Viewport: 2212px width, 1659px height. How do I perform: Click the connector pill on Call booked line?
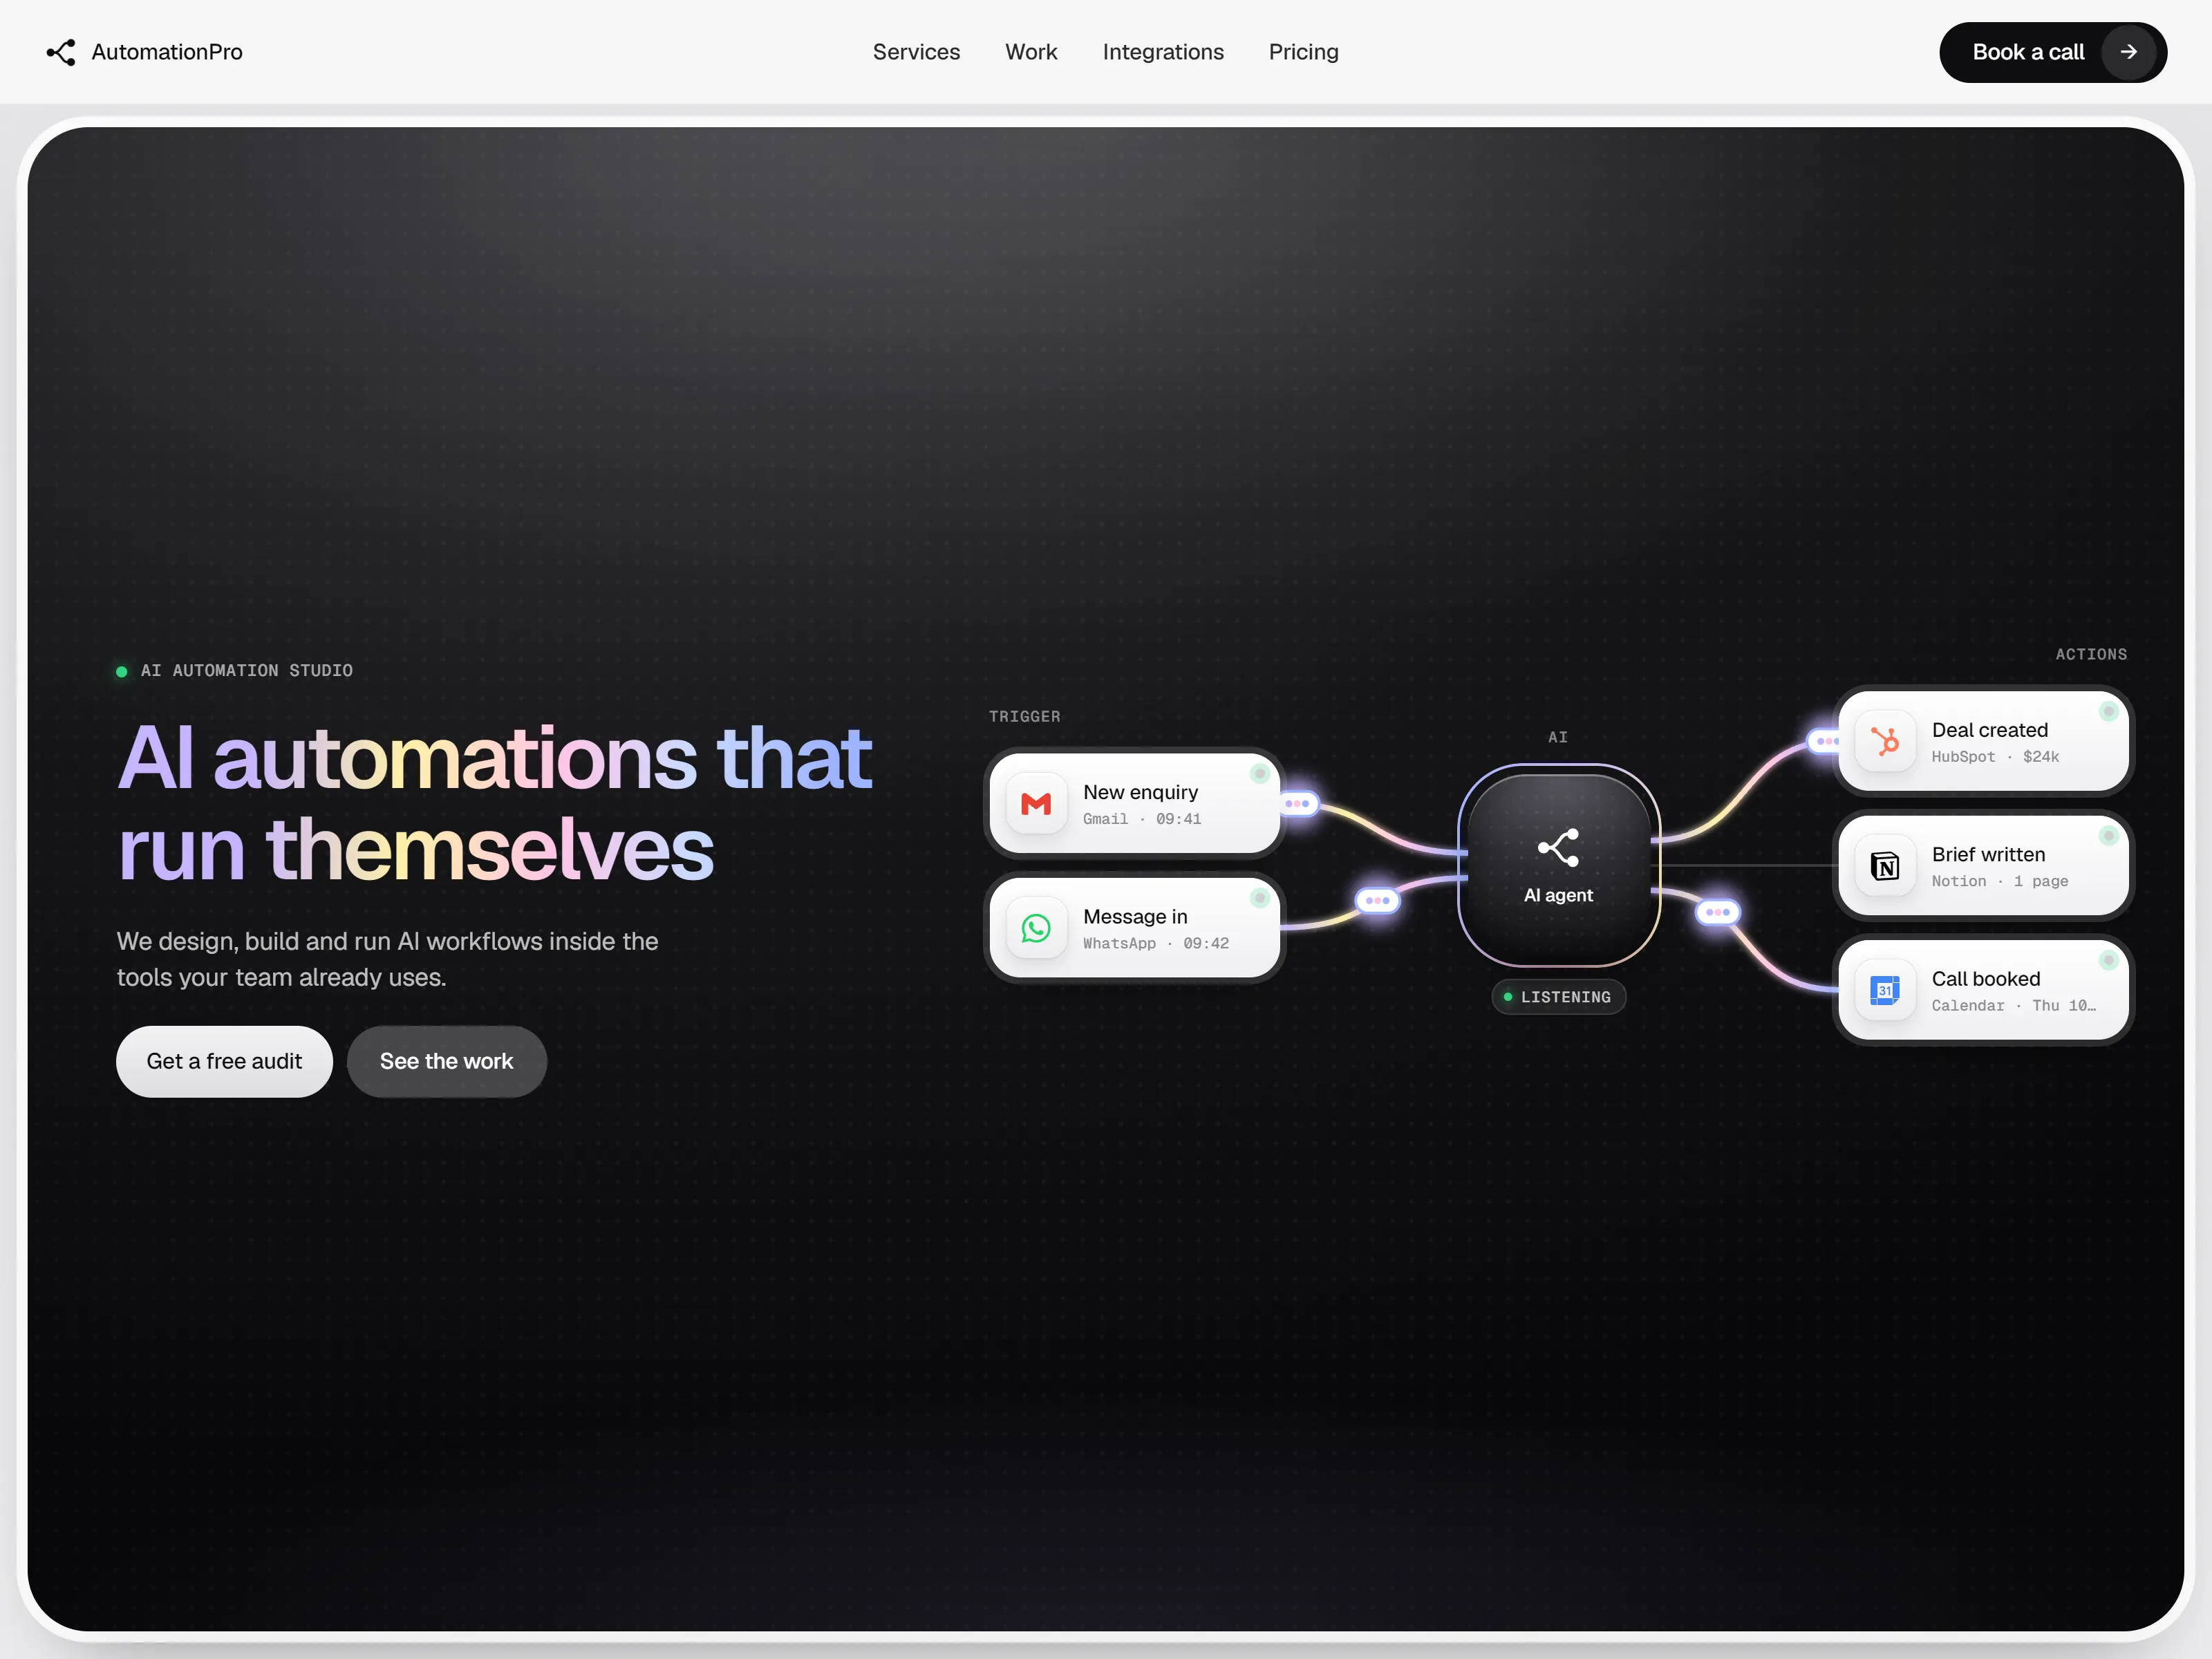pos(1718,912)
